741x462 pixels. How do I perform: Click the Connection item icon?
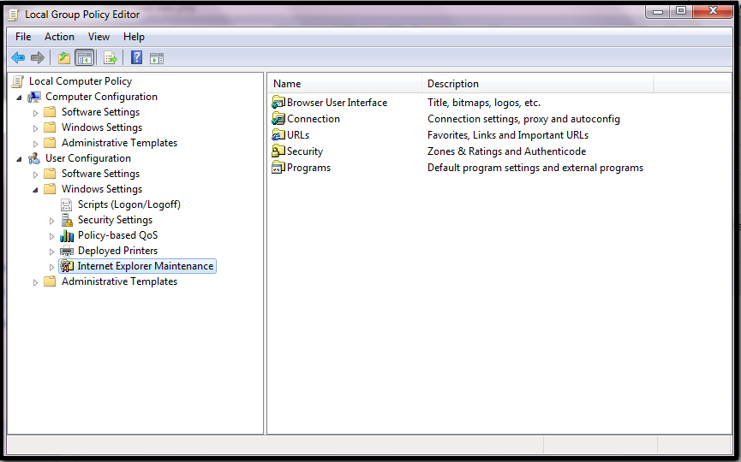(278, 119)
